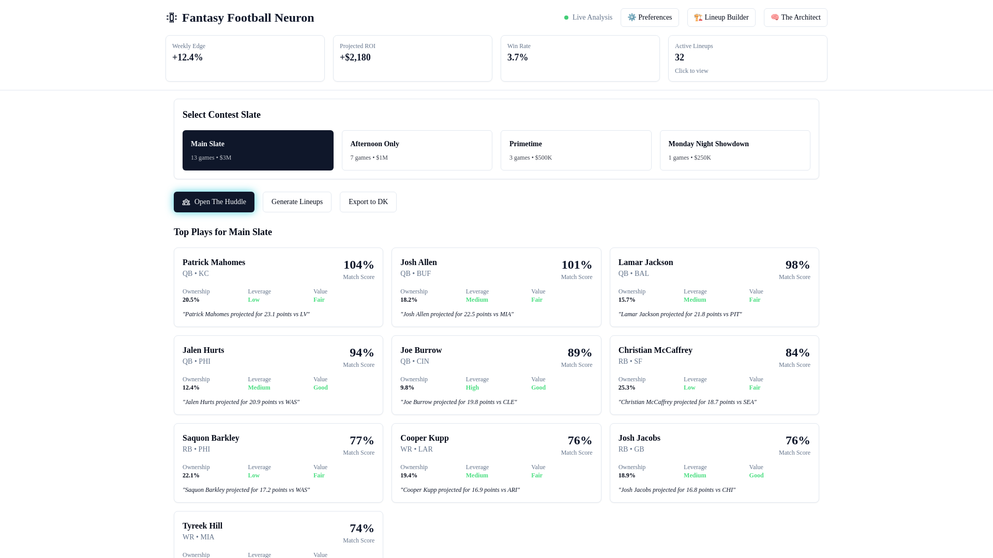Click the 'Top Plays for Main Slate' heading

coord(223,232)
